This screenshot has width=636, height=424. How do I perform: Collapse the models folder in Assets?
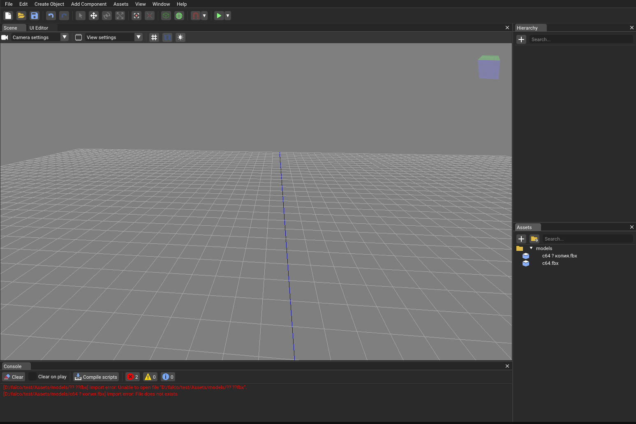click(531, 248)
